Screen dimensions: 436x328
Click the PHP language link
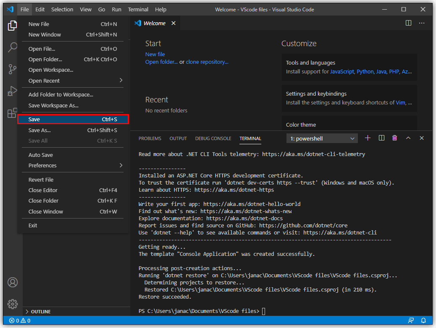[x=394, y=72]
